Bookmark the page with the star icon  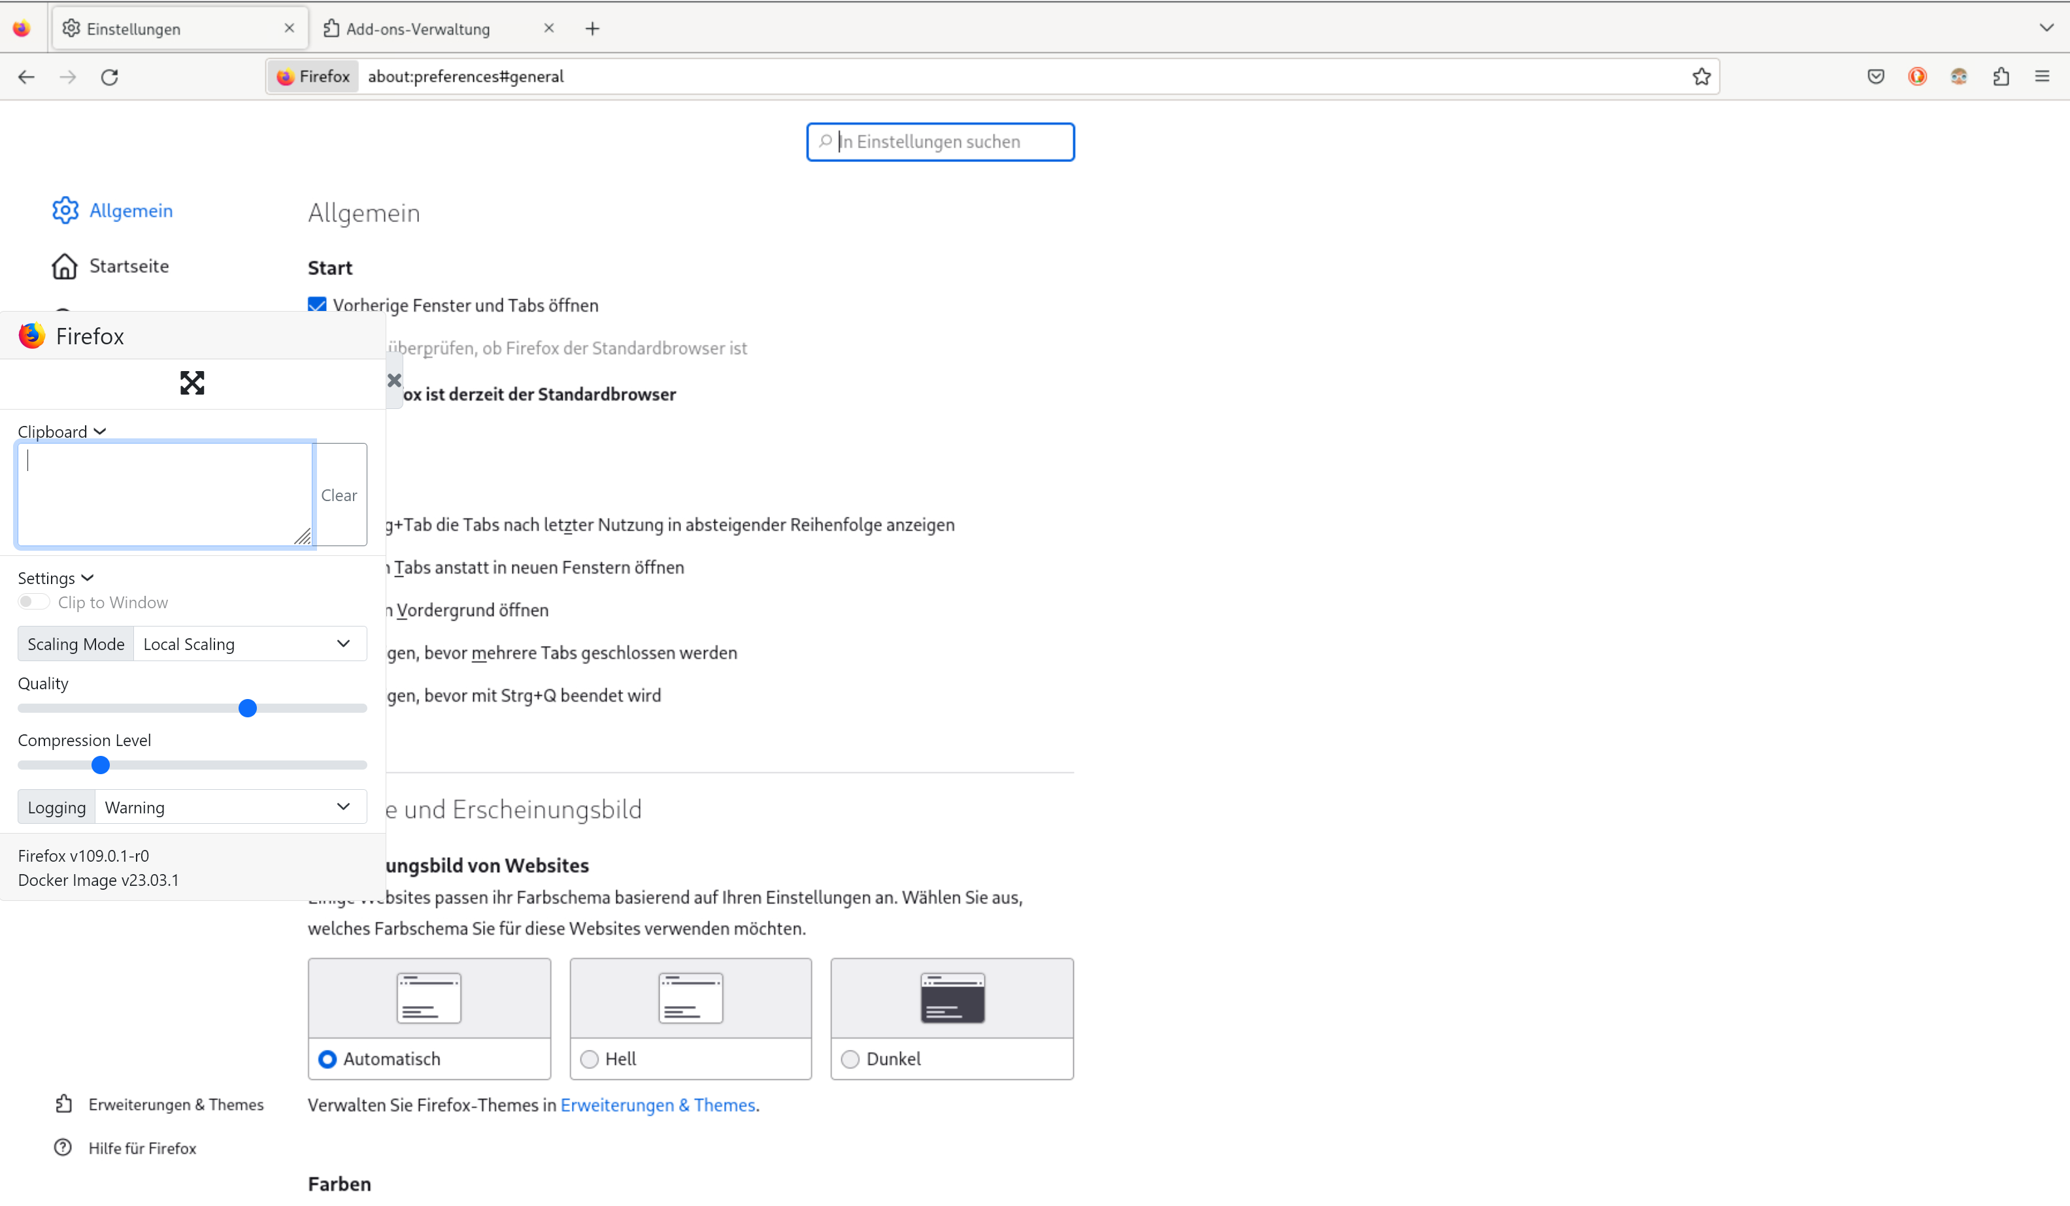(1701, 76)
